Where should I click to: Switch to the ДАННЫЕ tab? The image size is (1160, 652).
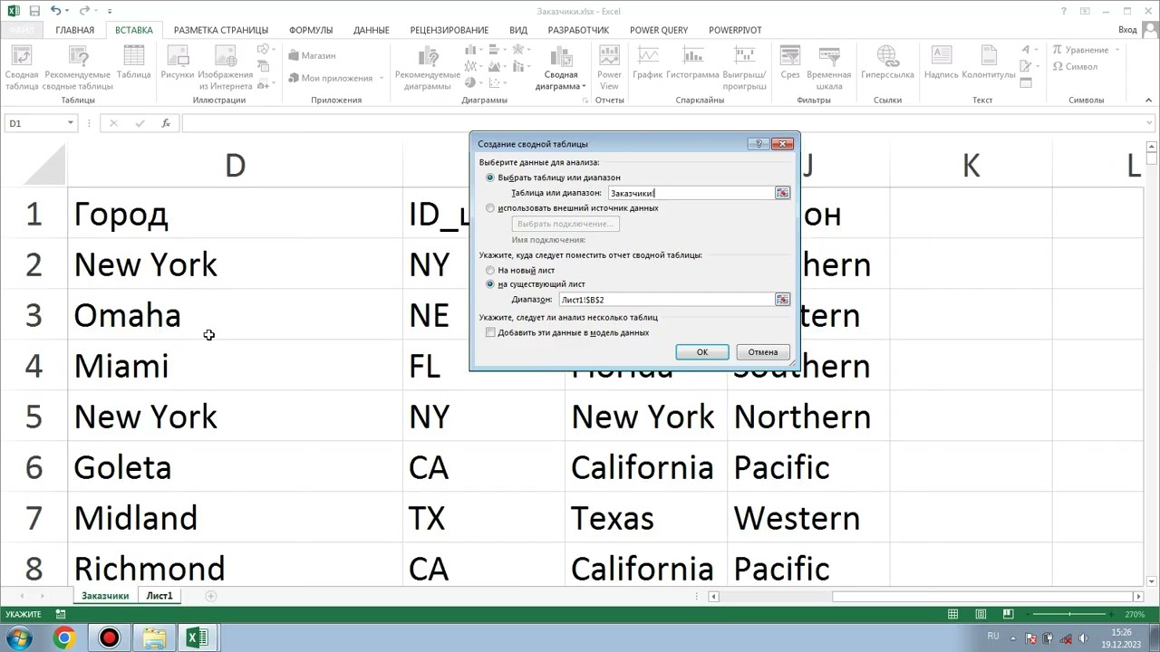click(372, 30)
